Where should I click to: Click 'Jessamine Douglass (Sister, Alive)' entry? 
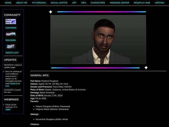click(x=52, y=119)
